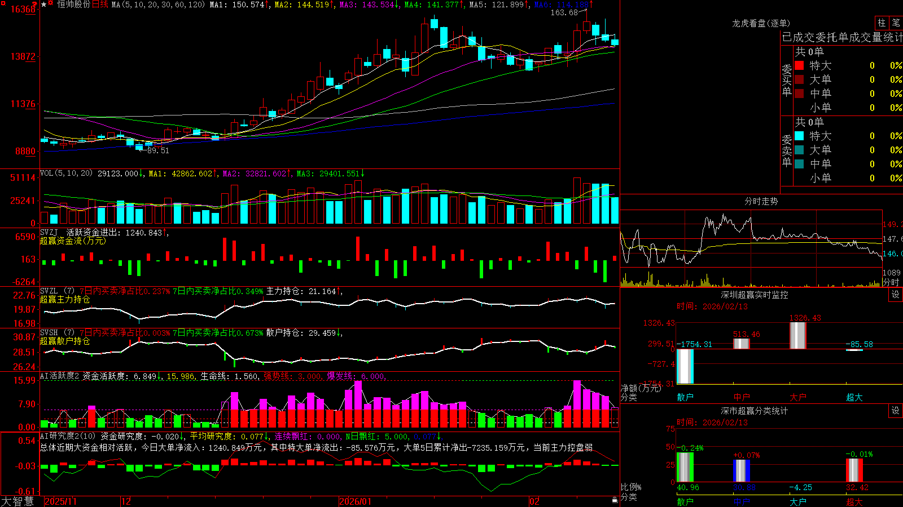Open 设 settings for 深市超赢分类统计

point(896,411)
